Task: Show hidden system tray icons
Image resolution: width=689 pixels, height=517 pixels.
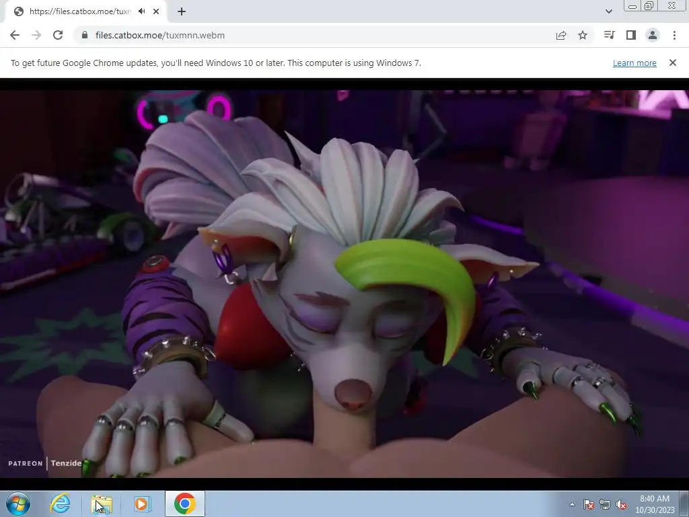Action: tap(572, 504)
